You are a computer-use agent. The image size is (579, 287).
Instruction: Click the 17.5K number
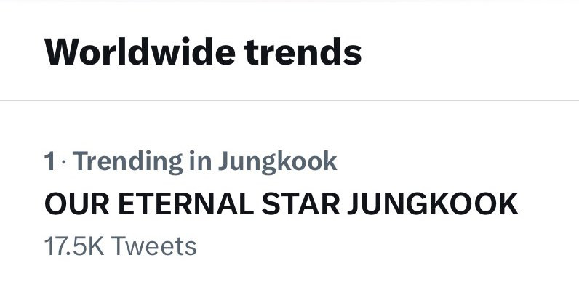point(74,246)
